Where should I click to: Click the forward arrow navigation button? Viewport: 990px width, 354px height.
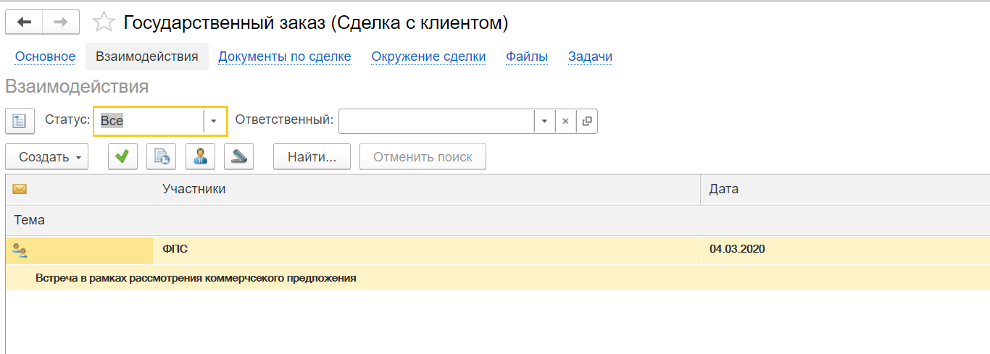pos(61,22)
